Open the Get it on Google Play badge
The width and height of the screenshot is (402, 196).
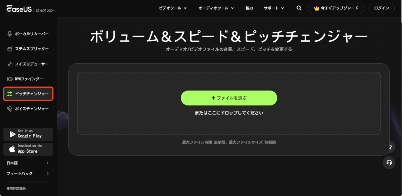28,134
